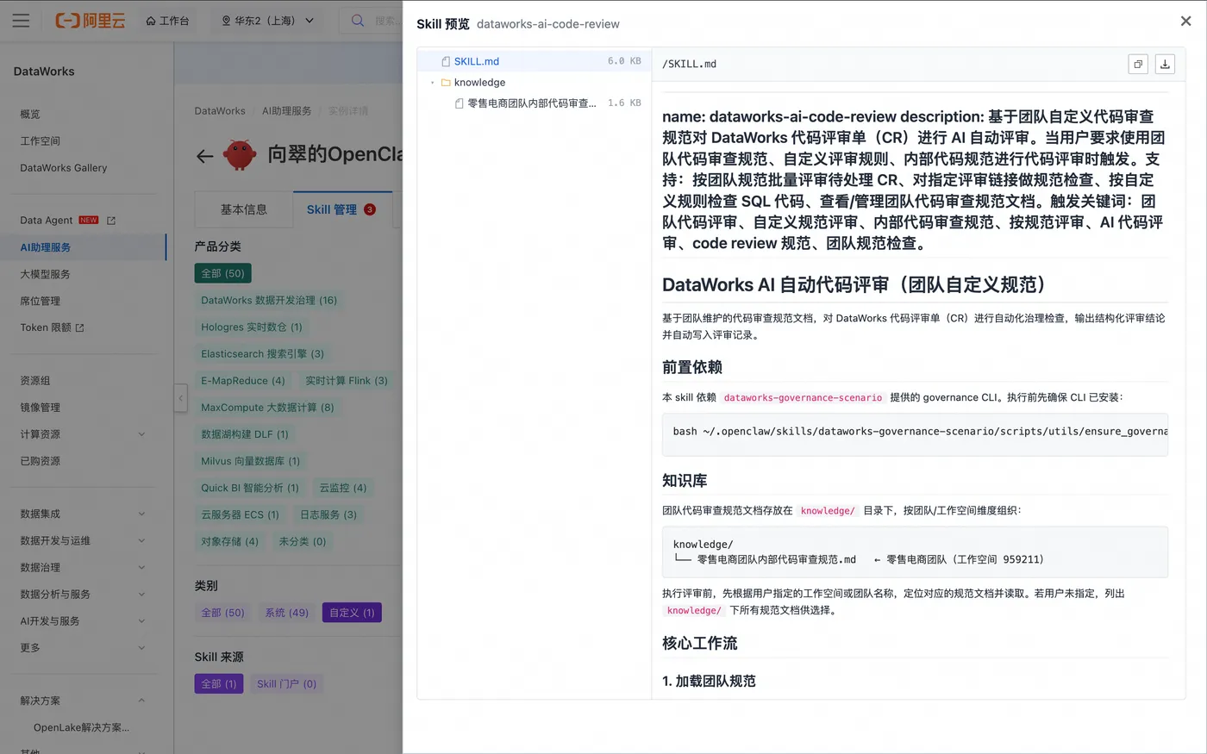Viewport: 1207px width, 754px height.
Task: Filter by 未分类 (0)
Action: [303, 541]
